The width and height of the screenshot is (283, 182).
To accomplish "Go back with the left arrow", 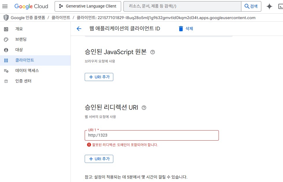I will point(79,29).
